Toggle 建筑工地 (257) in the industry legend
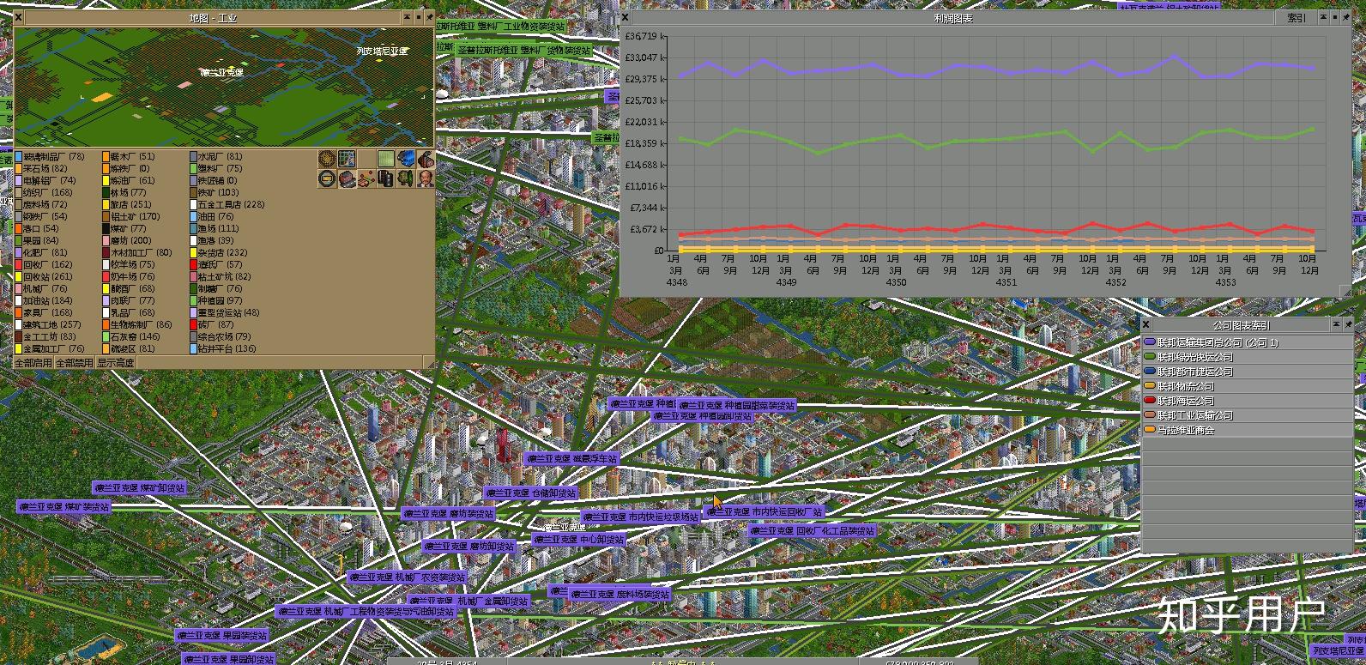 point(48,325)
